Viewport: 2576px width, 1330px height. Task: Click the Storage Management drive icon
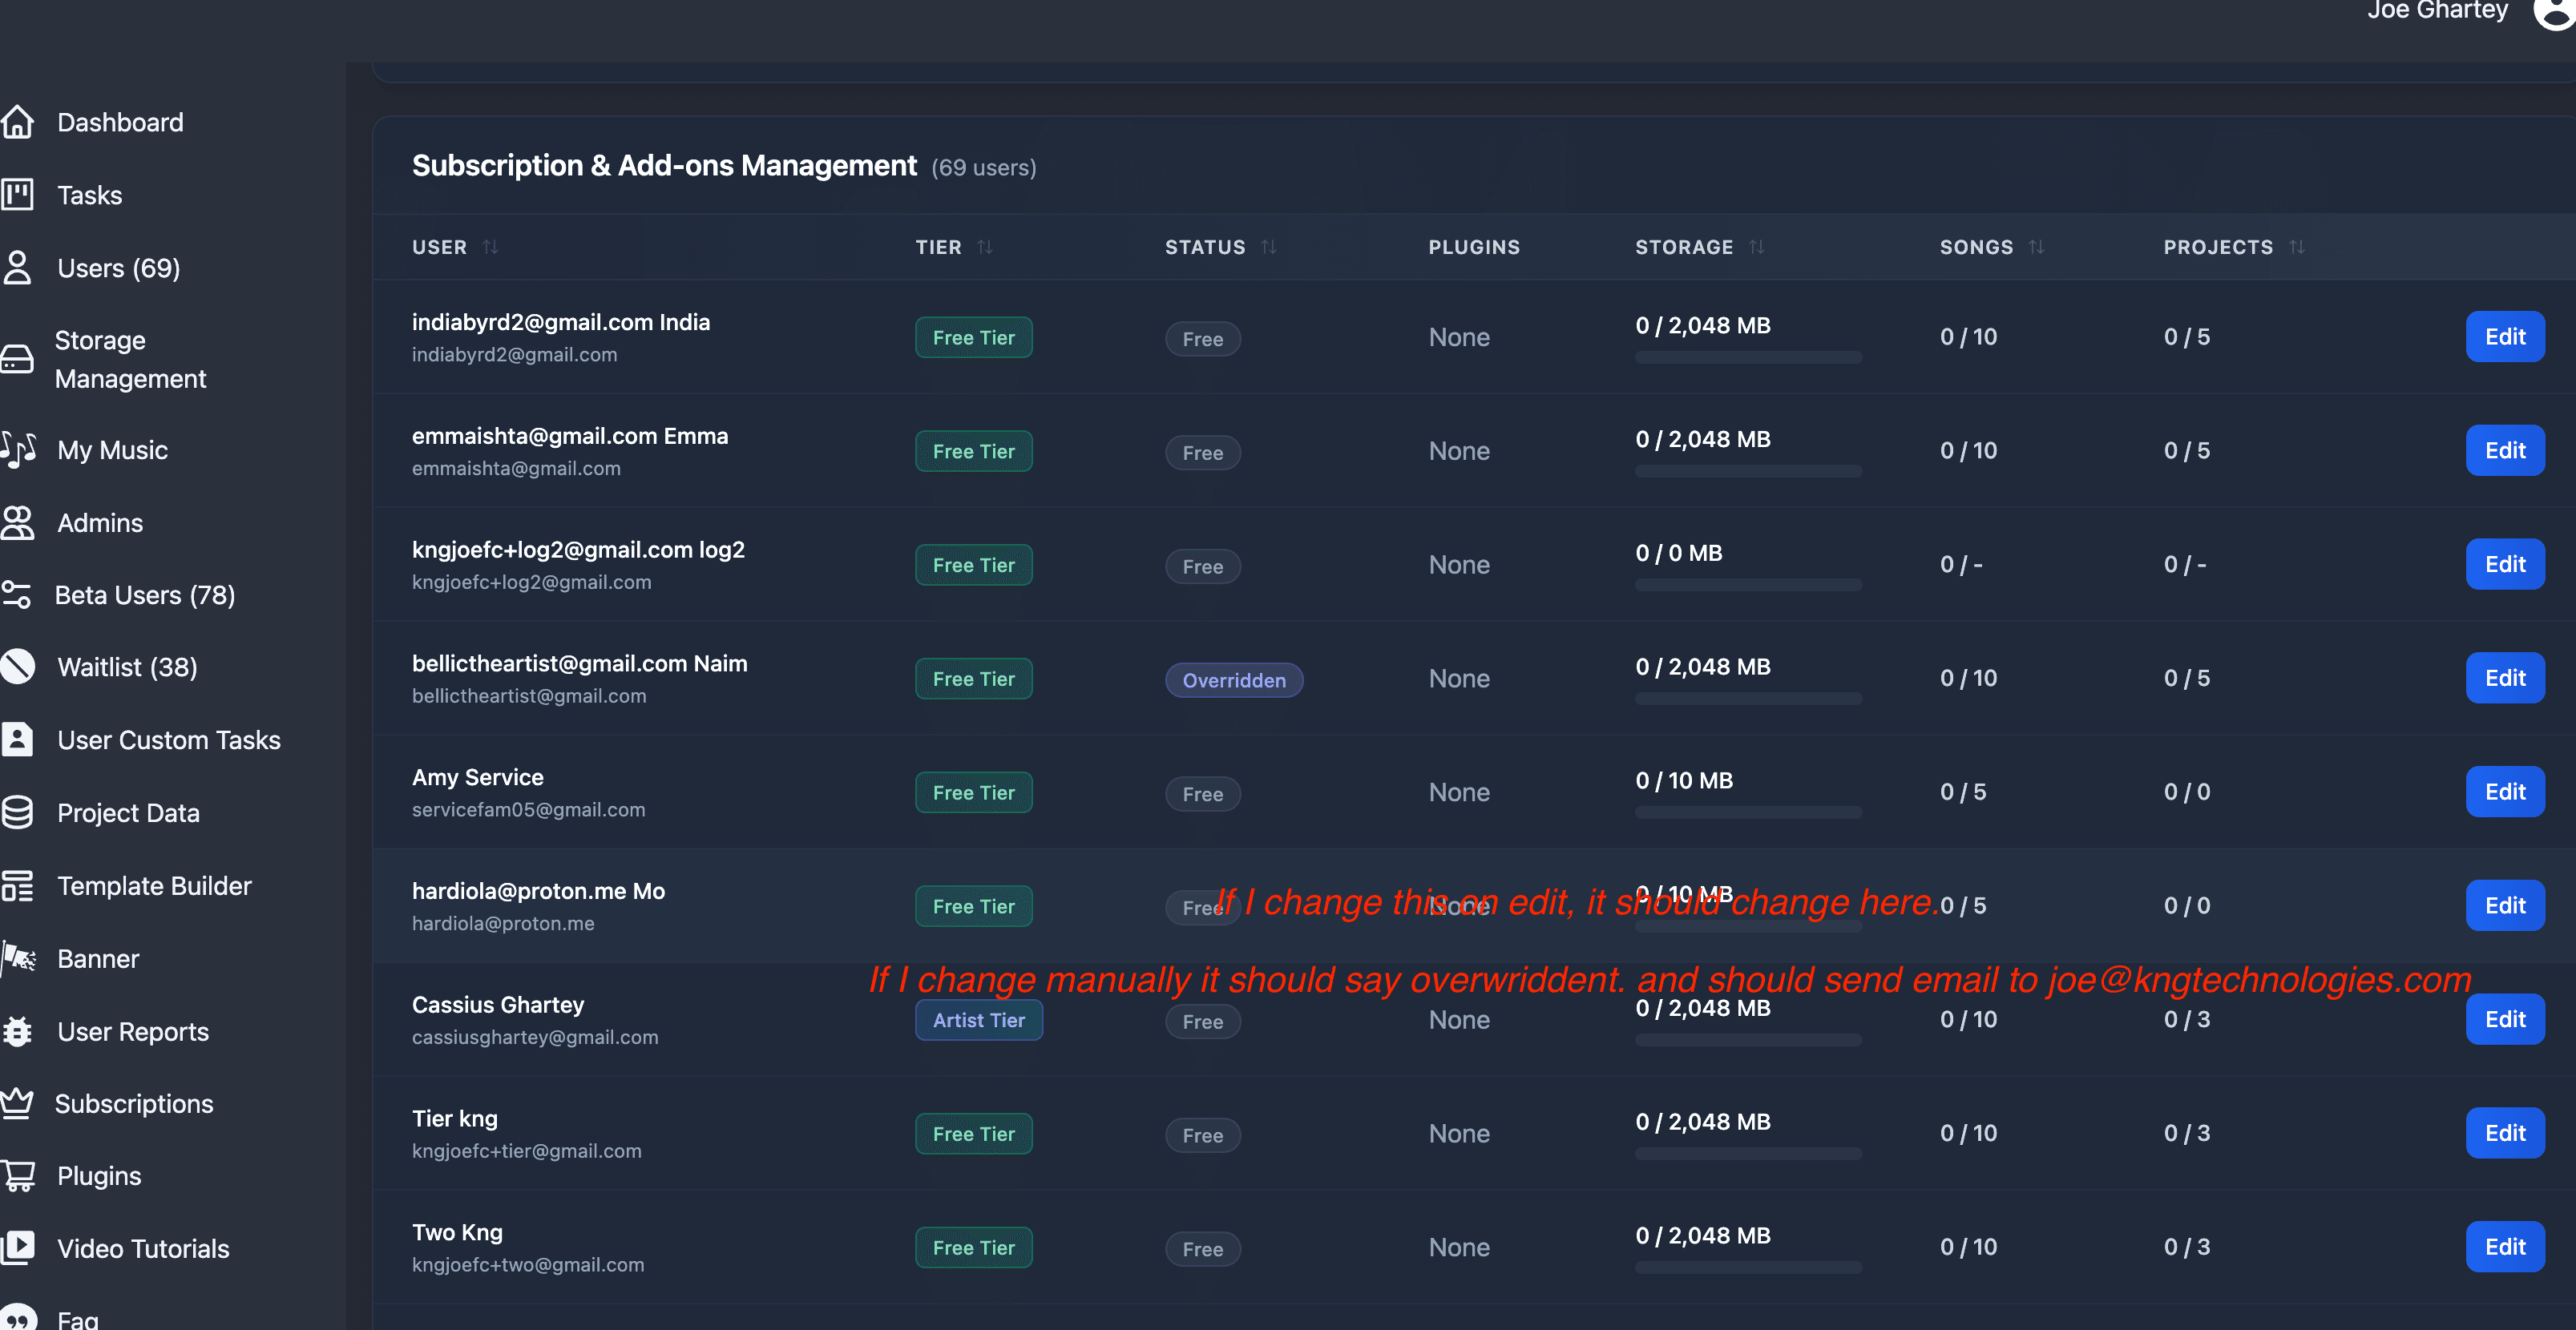point(18,359)
